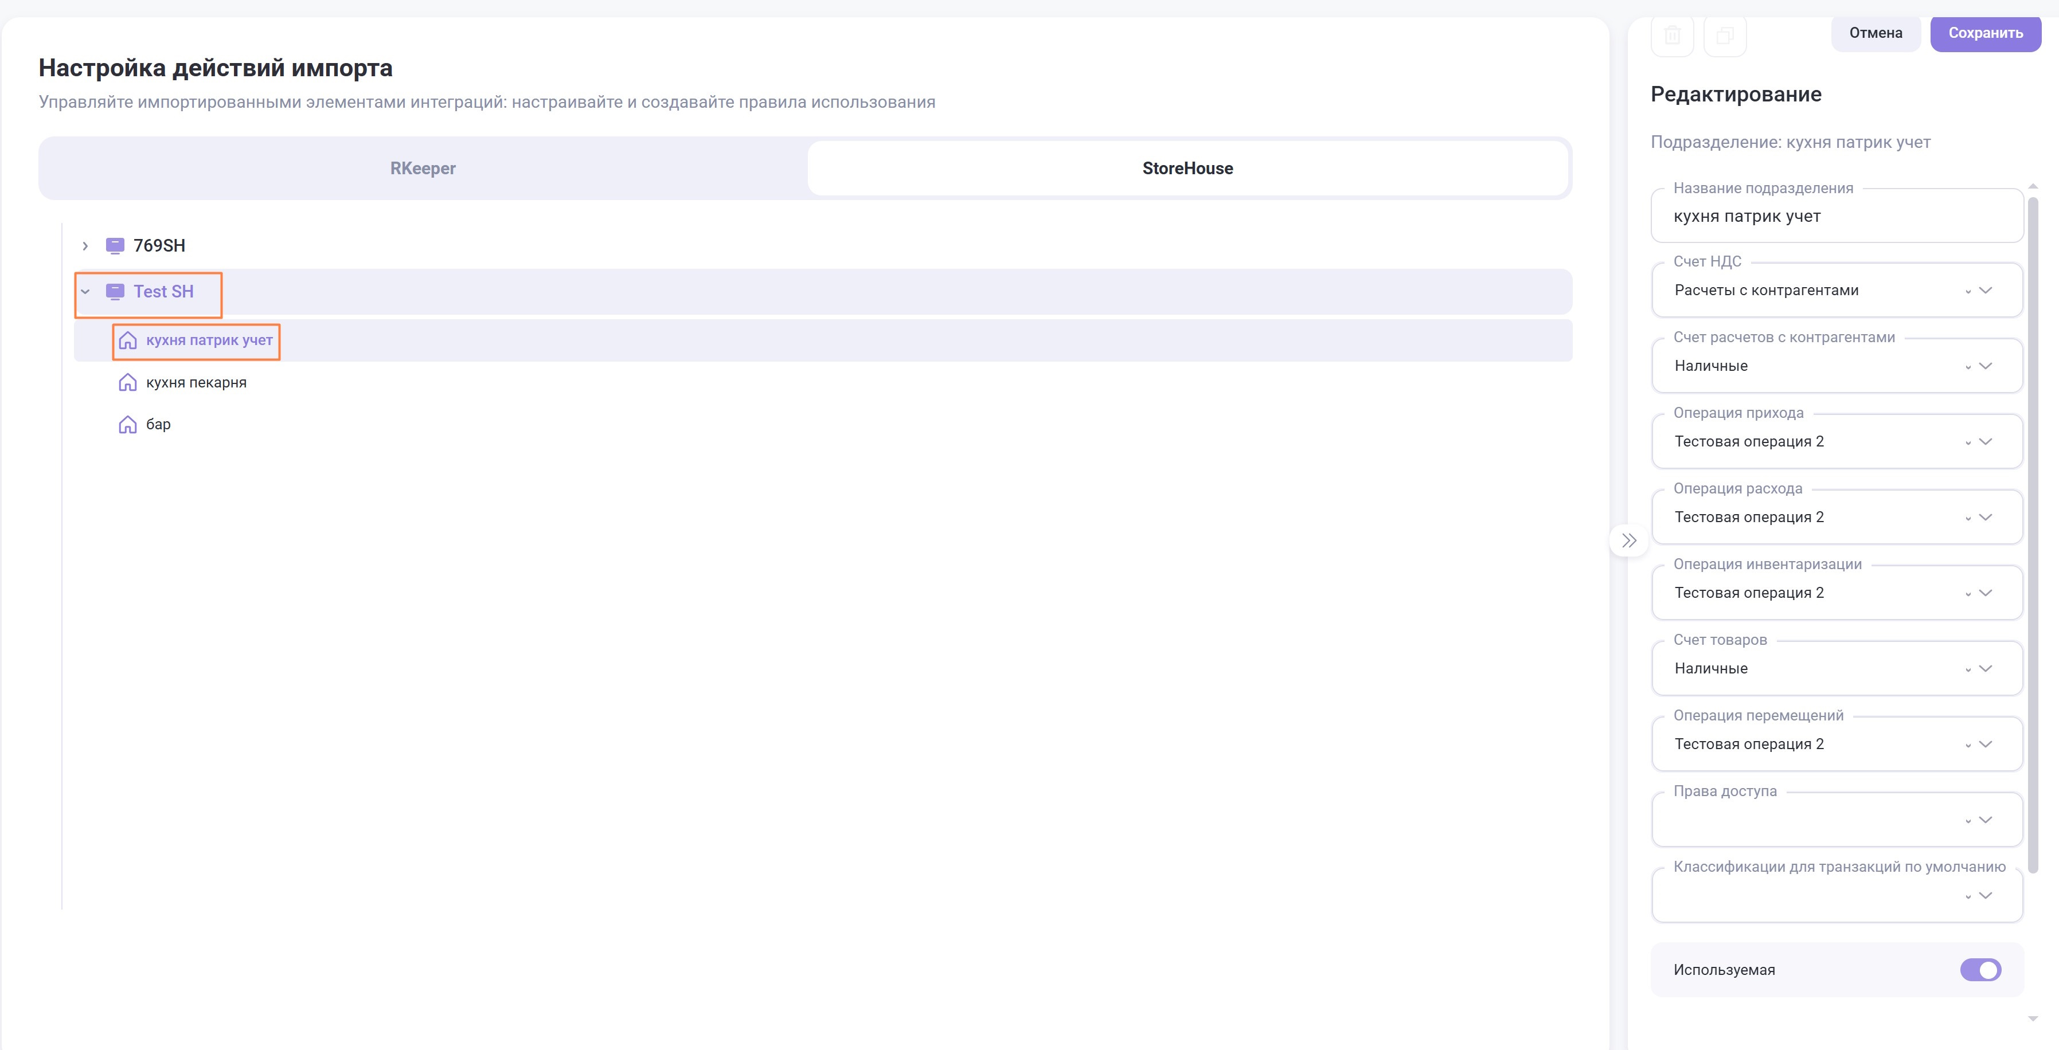Click the Отмена button
Image resolution: width=2059 pixels, height=1050 pixels.
pos(1874,33)
